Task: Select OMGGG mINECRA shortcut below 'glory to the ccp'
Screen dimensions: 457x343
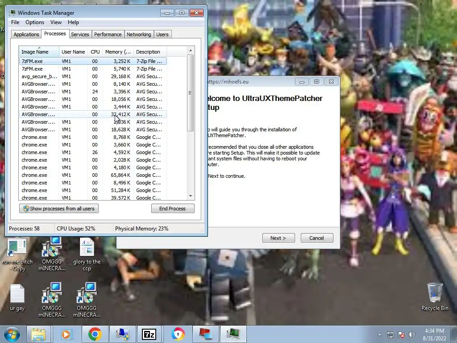Action: (87, 300)
